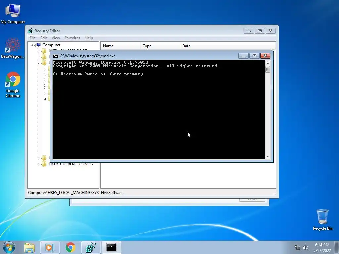Open the Help menu in Registry Editor
Screen dimensions: 339x254
[x=89, y=38]
